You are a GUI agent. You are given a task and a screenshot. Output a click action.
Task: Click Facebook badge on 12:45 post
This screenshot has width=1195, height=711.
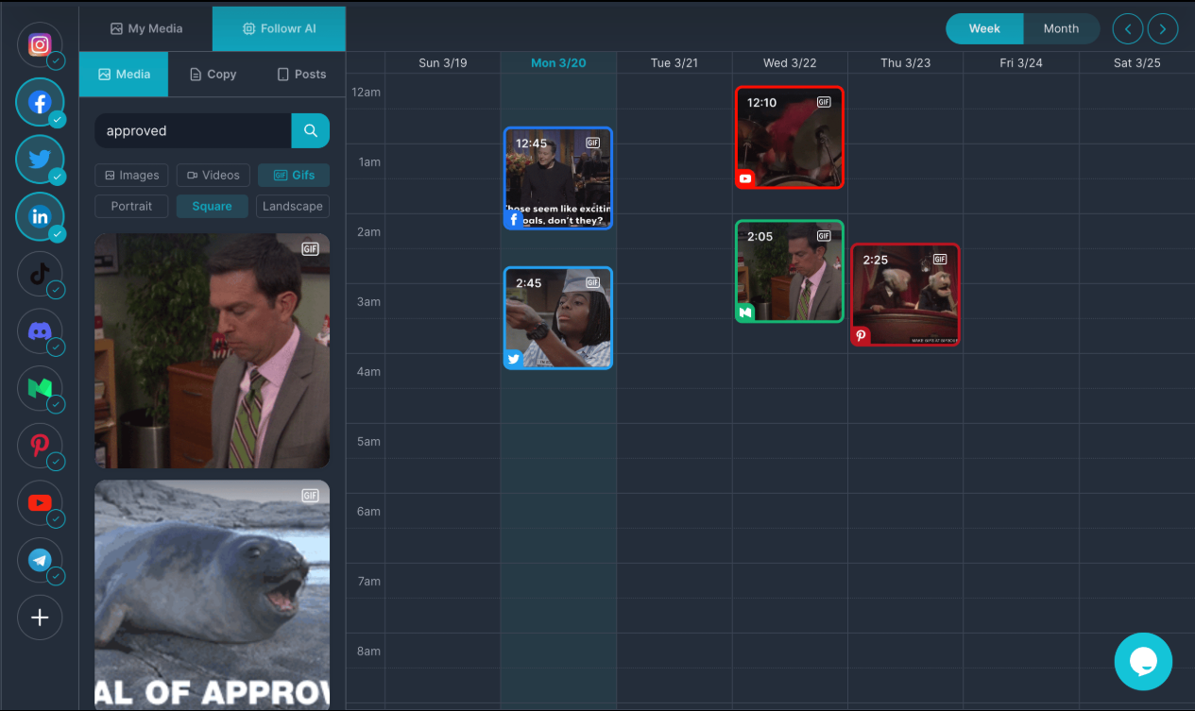(514, 220)
